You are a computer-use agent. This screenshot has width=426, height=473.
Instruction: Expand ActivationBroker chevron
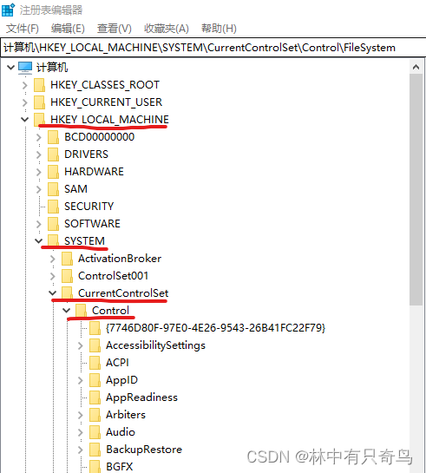point(52,259)
